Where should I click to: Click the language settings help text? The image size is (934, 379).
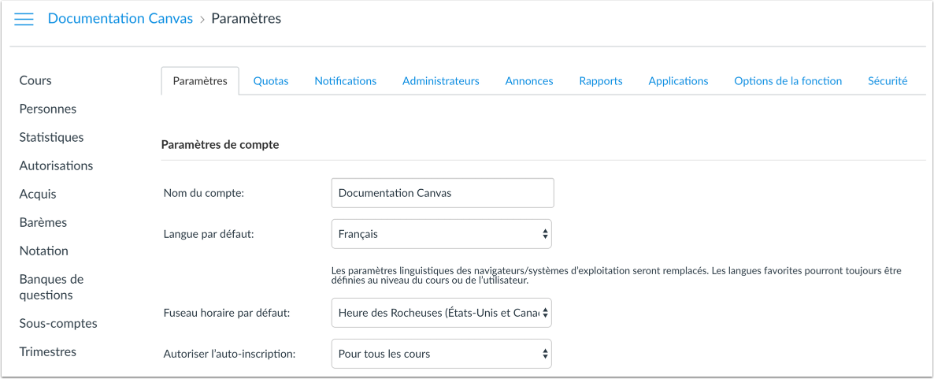point(617,276)
